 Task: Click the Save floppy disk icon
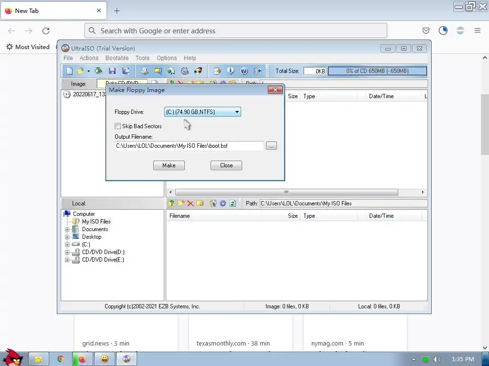(112, 71)
